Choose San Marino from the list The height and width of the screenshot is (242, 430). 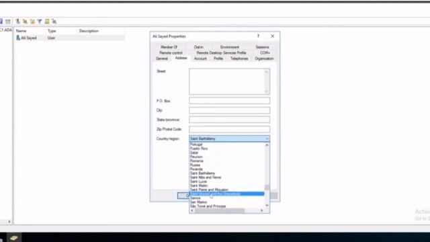(x=199, y=202)
